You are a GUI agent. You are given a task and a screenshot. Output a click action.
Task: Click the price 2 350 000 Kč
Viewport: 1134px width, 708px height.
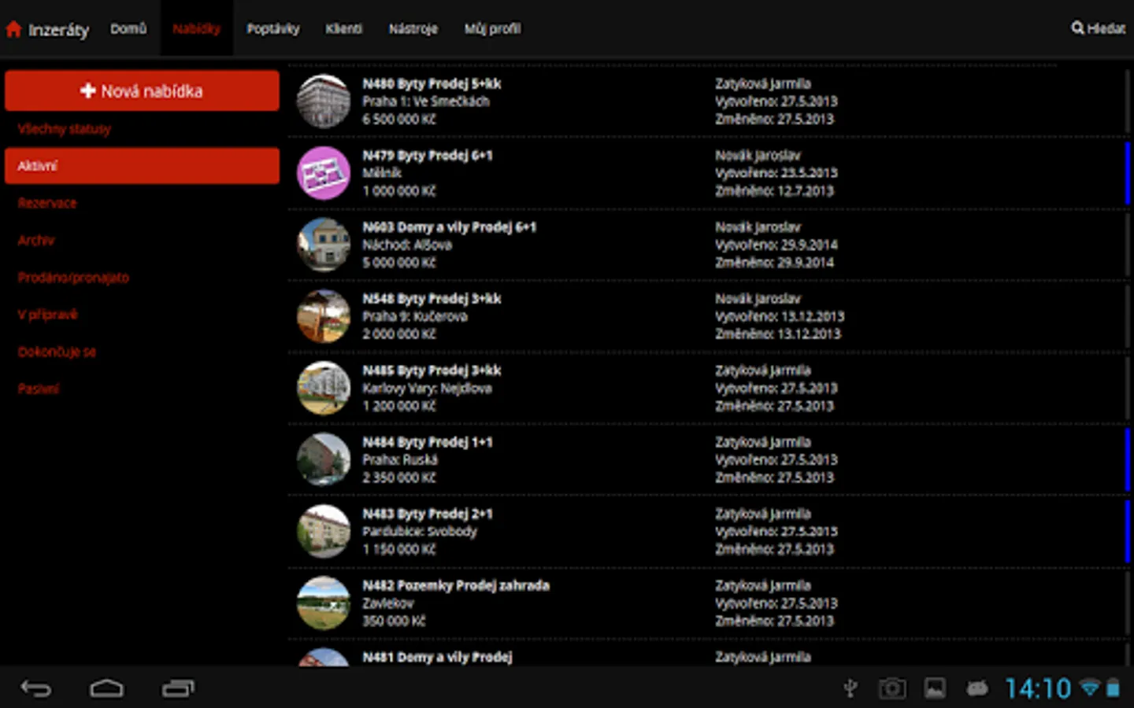(x=399, y=478)
